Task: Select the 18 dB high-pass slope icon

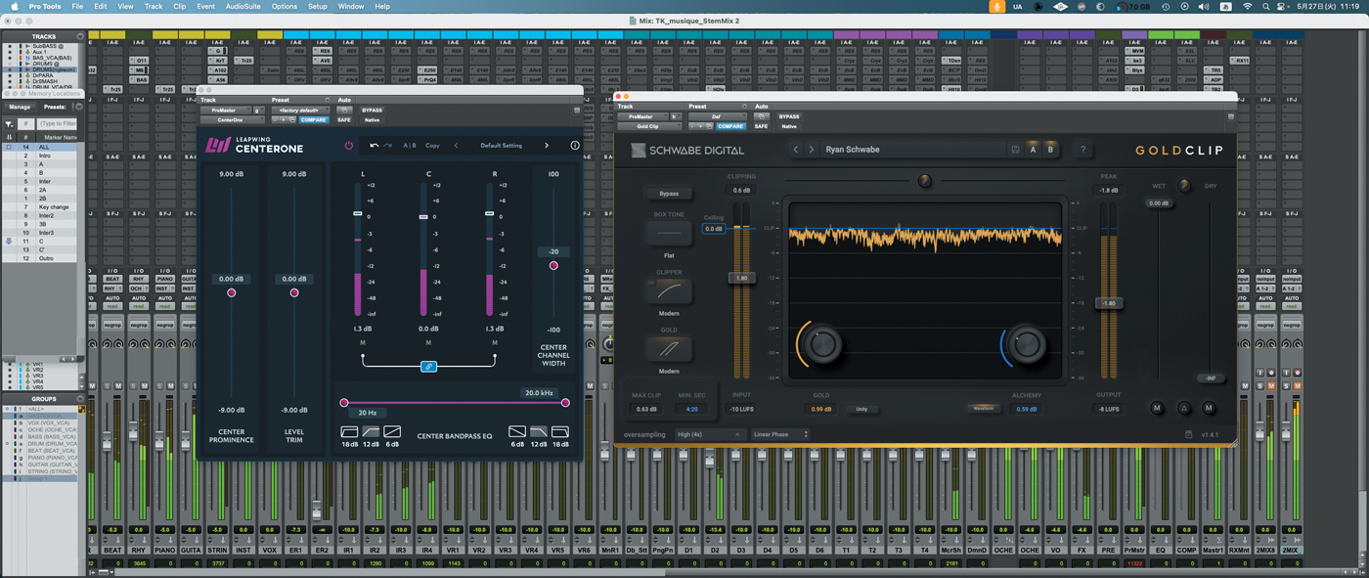Action: coord(349,431)
